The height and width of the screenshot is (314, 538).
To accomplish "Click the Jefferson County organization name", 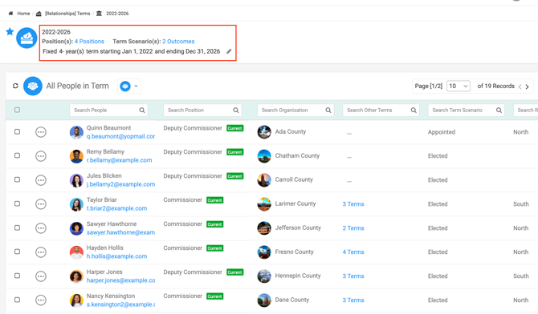I will pos(298,227).
